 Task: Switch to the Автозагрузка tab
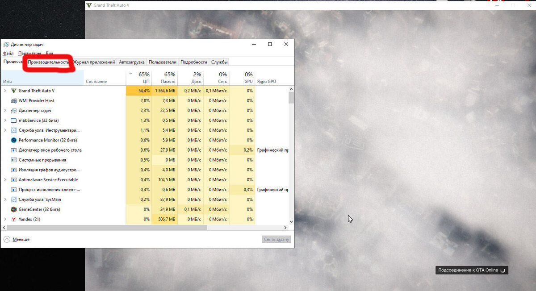click(x=132, y=62)
